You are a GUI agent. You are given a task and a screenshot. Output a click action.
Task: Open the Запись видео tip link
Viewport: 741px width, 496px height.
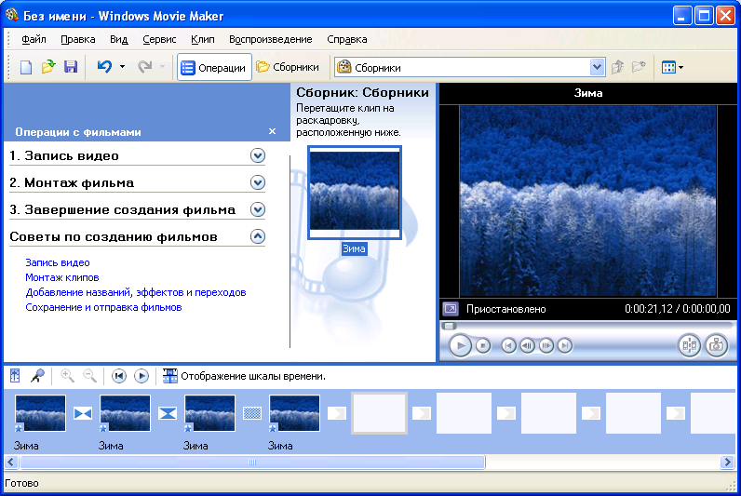[x=57, y=262]
